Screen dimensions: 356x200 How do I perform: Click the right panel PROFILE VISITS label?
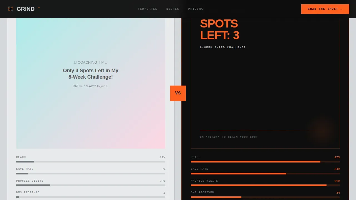click(204, 181)
